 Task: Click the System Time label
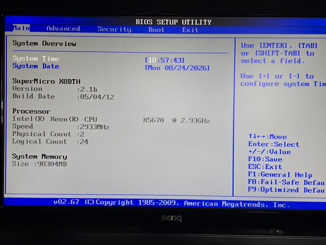36,59
